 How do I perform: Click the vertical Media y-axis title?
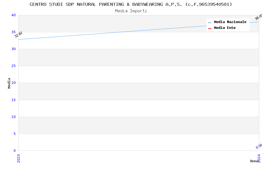coord(9,83)
